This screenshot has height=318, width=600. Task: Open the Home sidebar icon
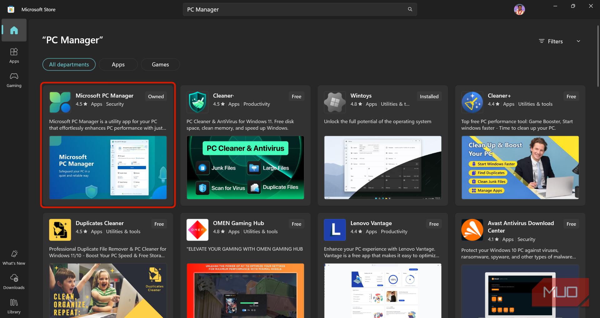[14, 30]
